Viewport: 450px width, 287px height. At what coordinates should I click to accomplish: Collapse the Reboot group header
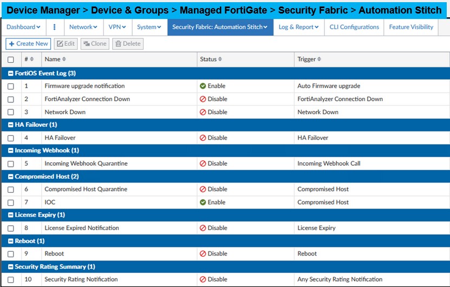[11, 241]
